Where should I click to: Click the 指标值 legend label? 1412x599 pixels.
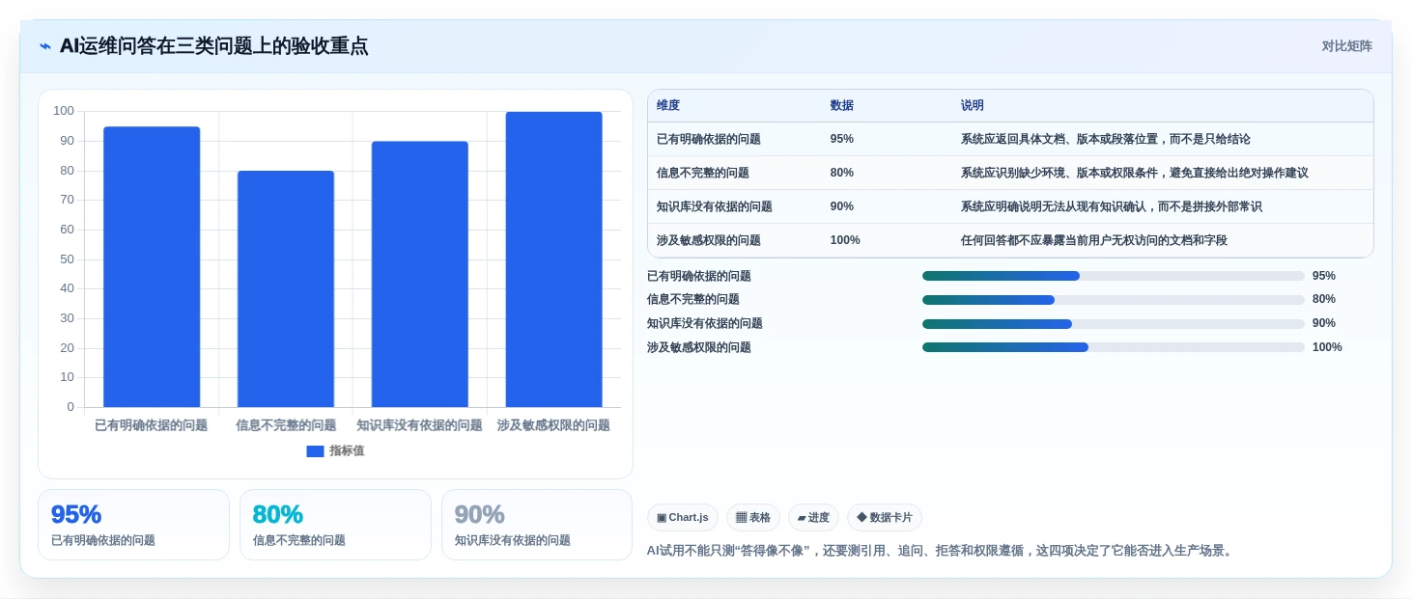coord(347,451)
